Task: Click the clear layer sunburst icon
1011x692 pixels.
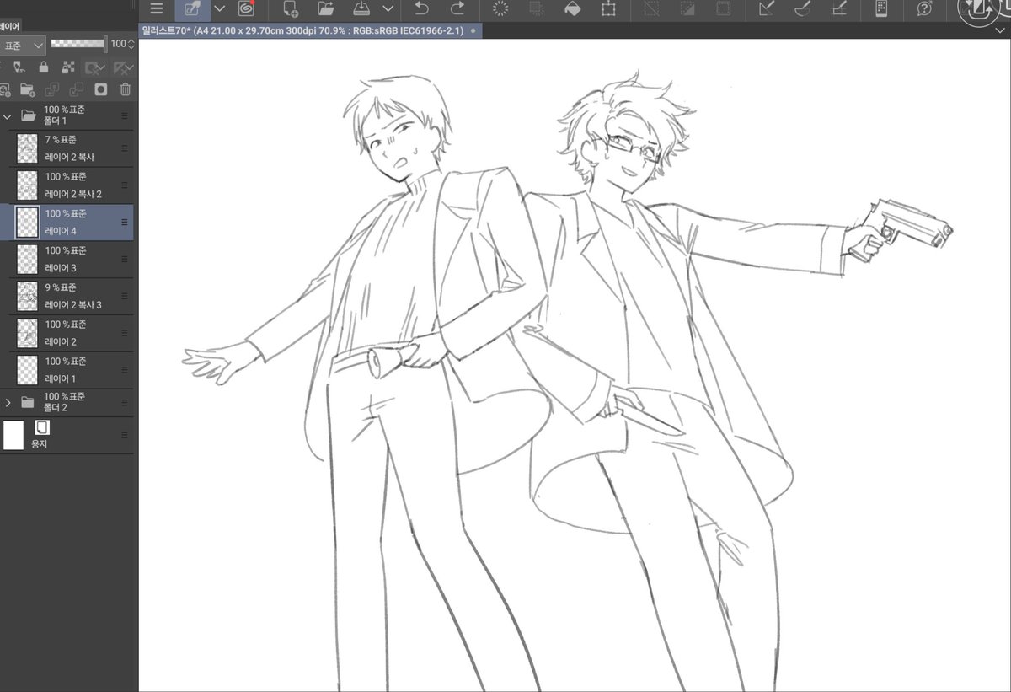Action: [x=500, y=9]
